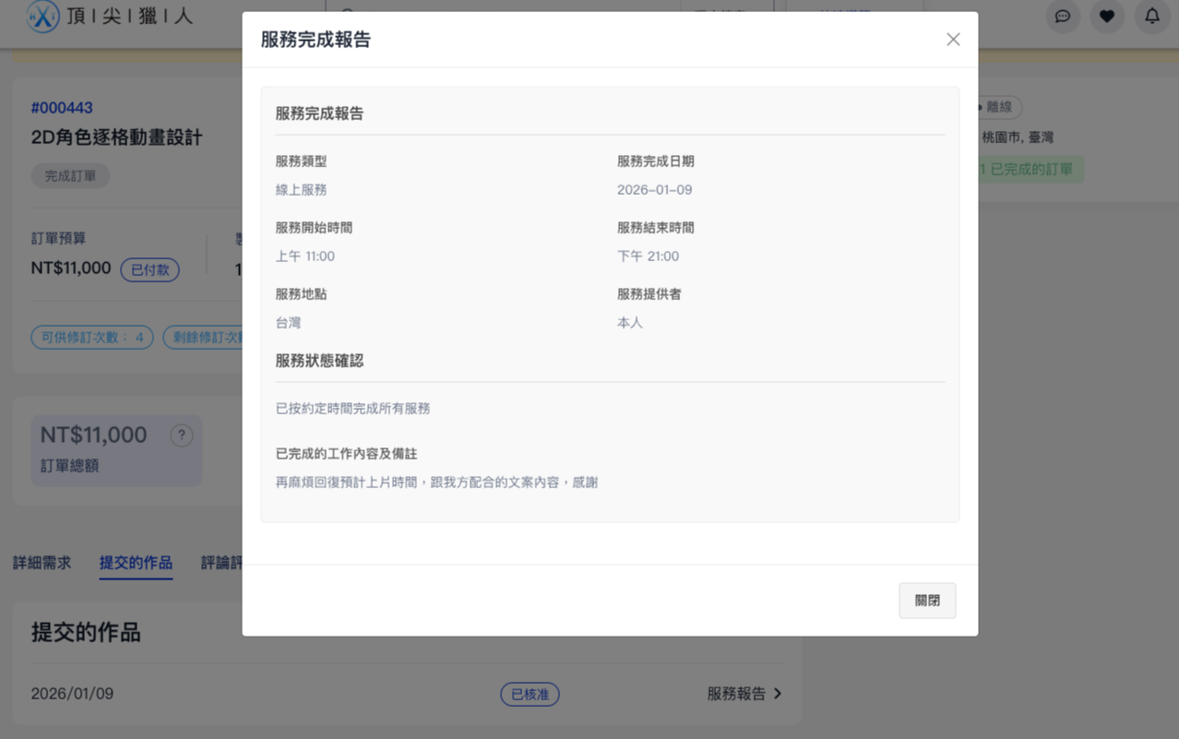The width and height of the screenshot is (1179, 739).
Task: Click the 離線 status indicator
Action: click(998, 107)
